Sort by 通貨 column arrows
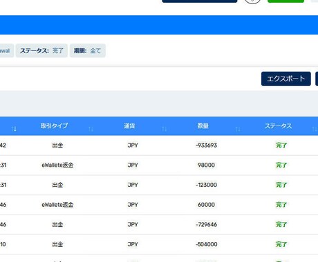Image resolution: width=318 pixels, height=262 pixels. (164, 129)
